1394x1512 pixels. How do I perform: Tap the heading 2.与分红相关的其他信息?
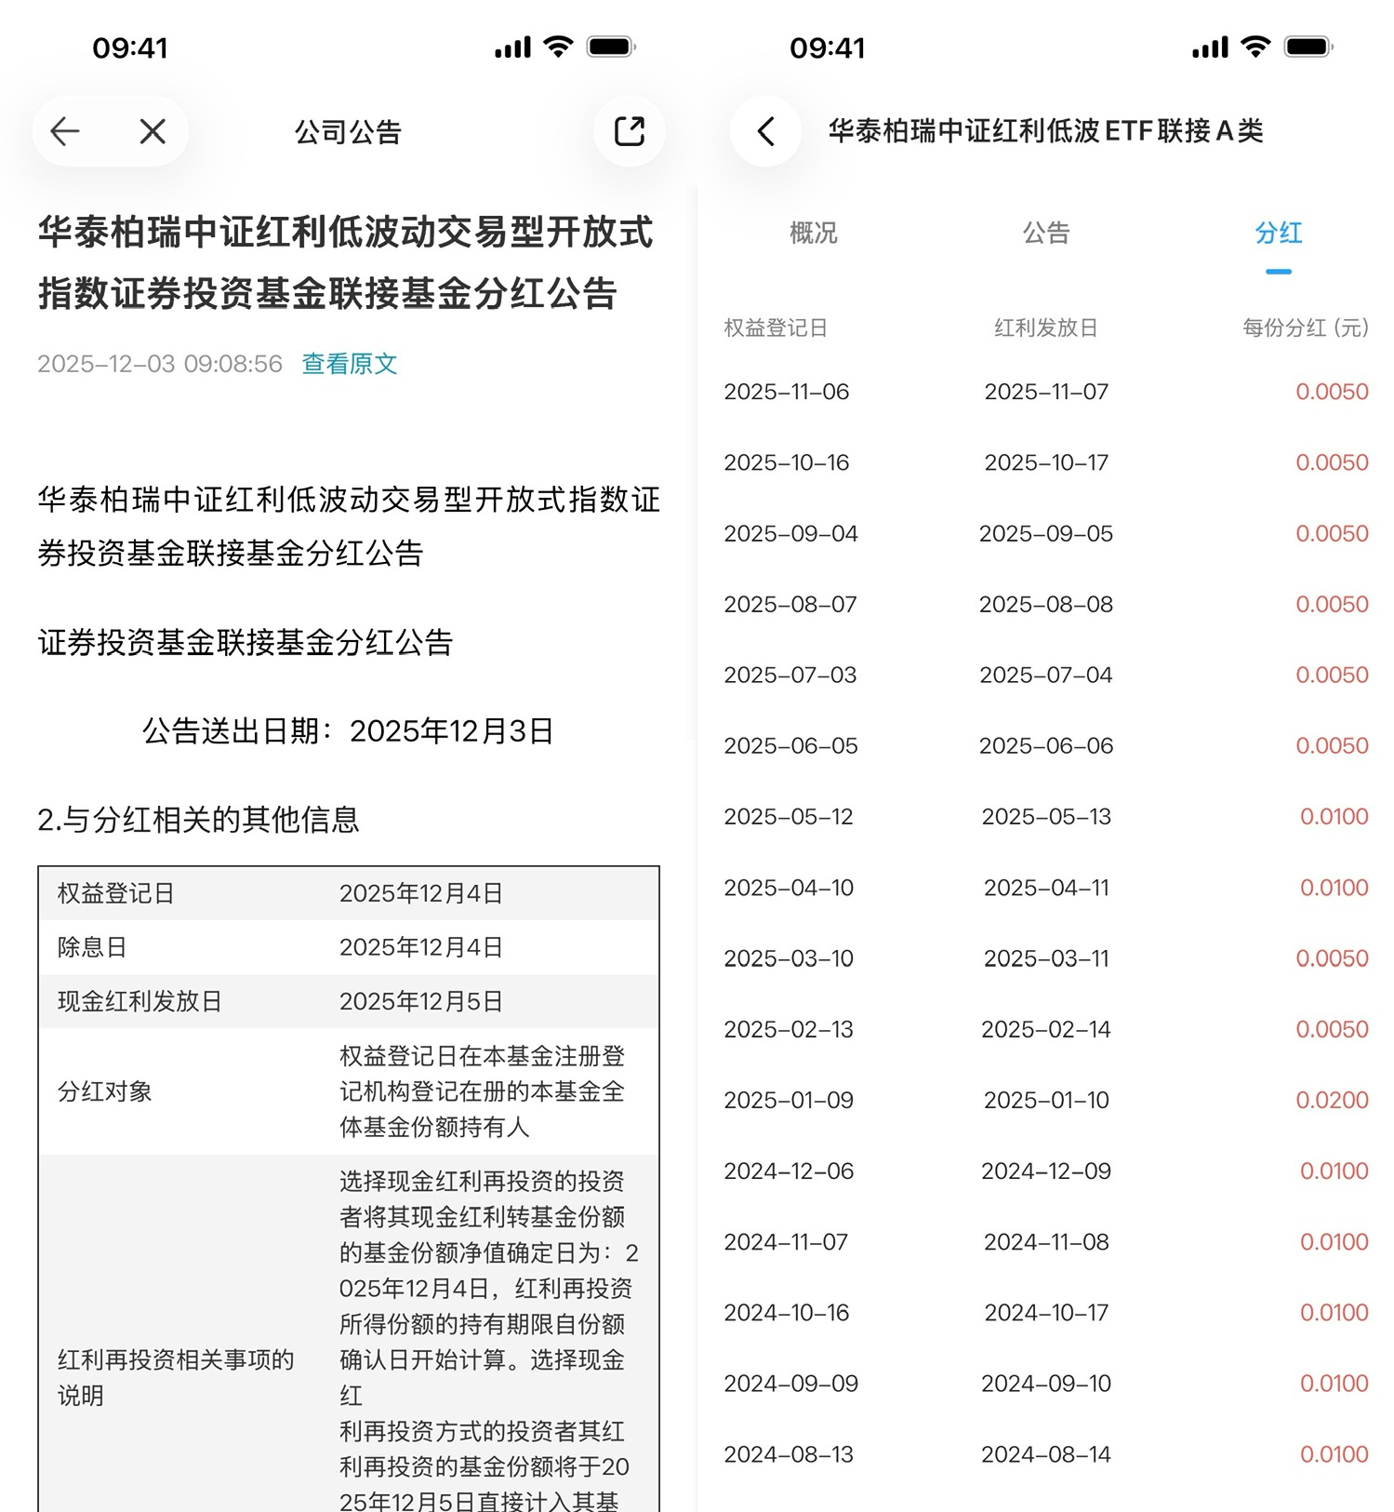click(198, 820)
